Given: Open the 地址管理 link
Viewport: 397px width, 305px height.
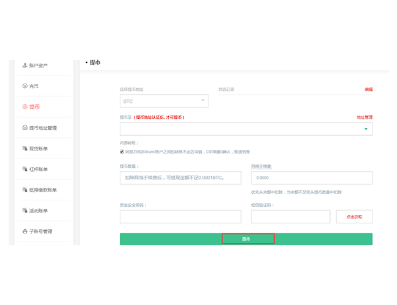Looking at the screenshot, I should coord(365,117).
